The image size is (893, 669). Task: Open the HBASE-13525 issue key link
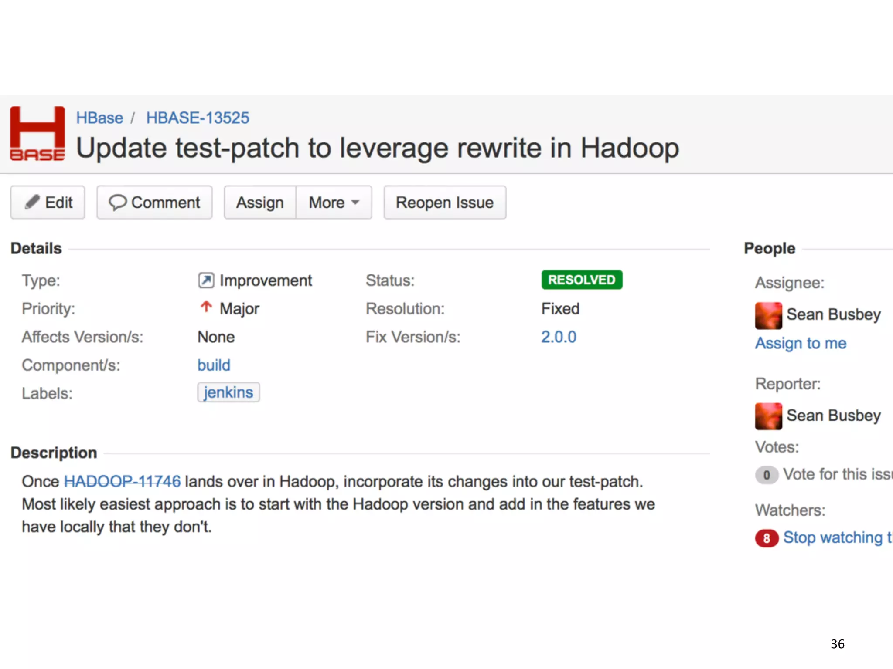(x=198, y=118)
